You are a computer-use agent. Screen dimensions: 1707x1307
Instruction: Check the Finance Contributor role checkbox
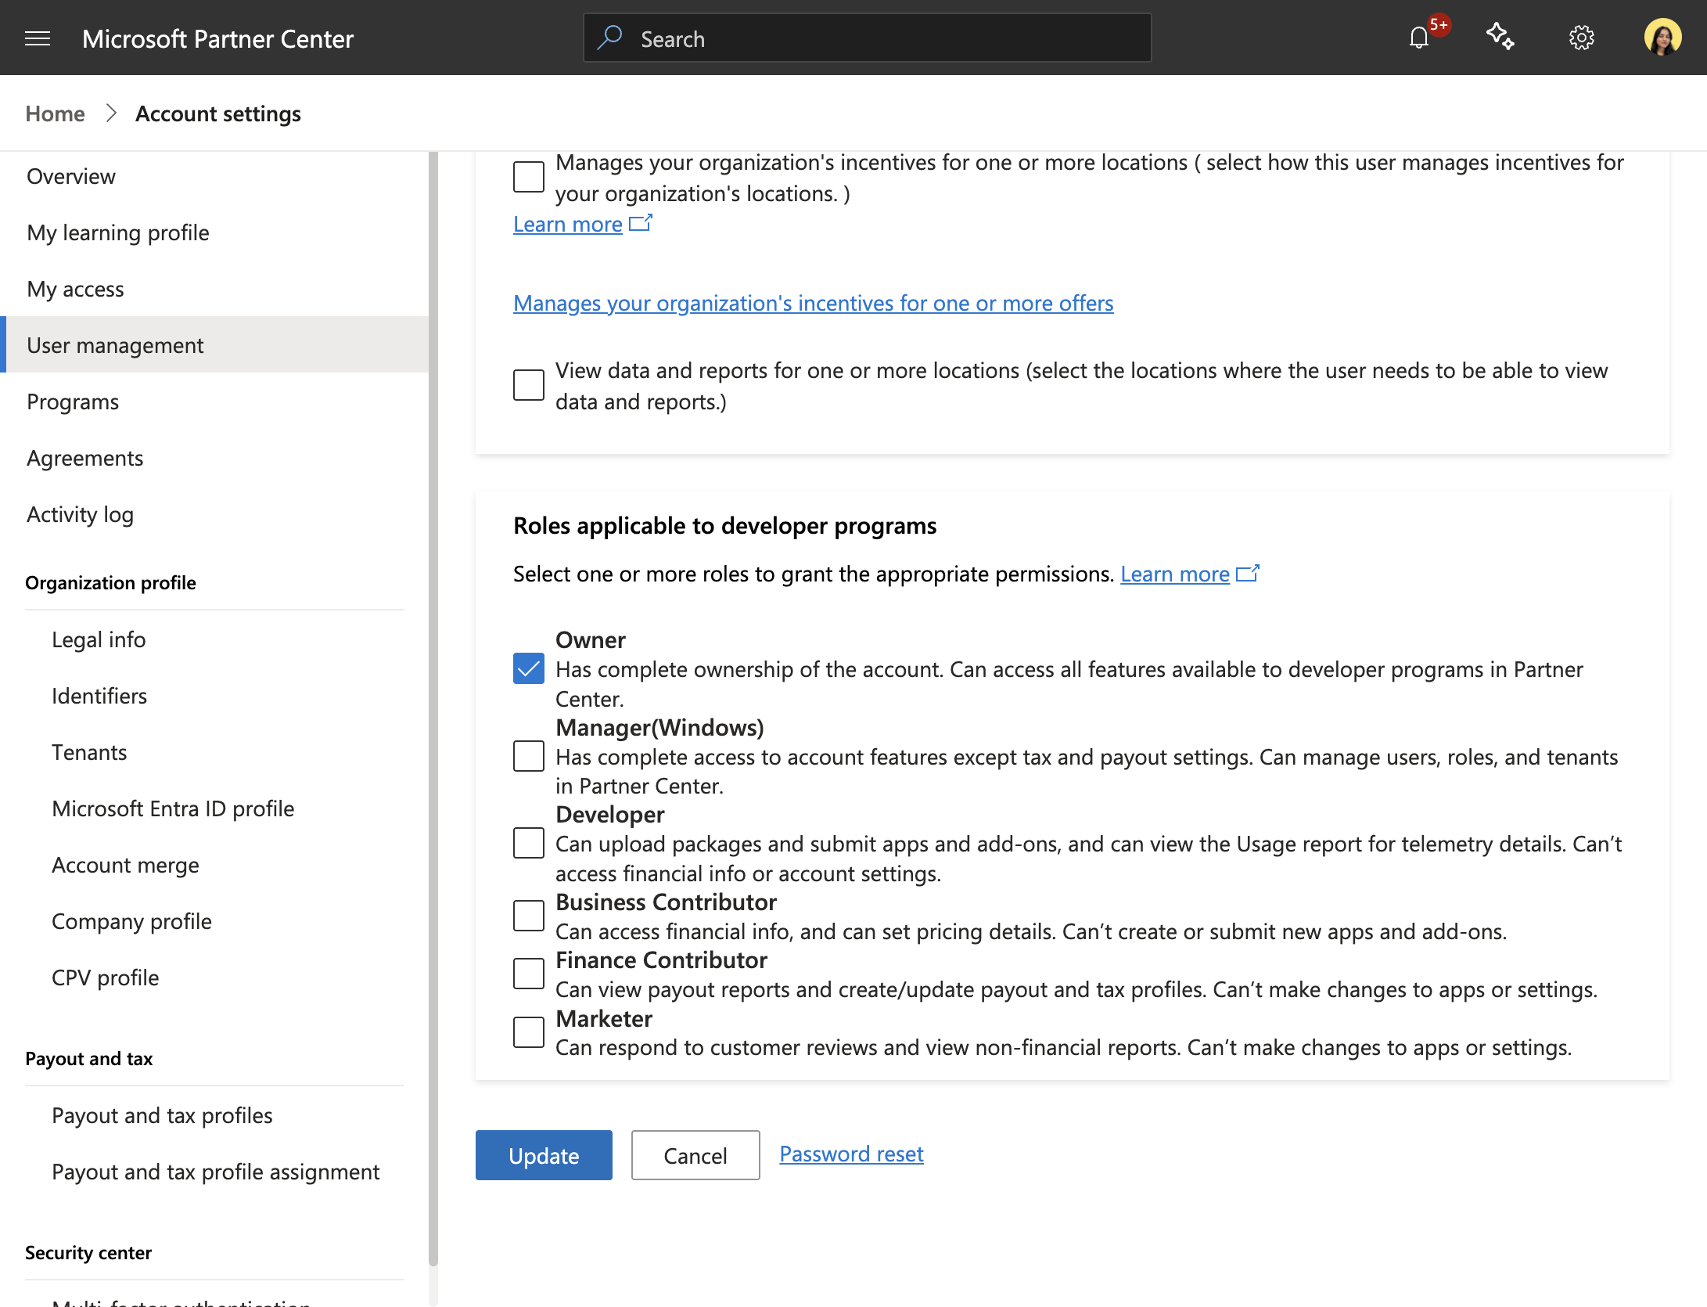[x=529, y=974]
